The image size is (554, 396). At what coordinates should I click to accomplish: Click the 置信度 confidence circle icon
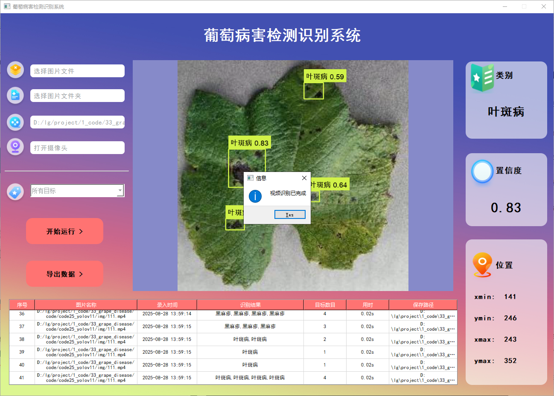tap(482, 172)
